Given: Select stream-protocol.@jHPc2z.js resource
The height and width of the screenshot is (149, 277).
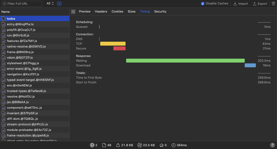Looking at the screenshot, I should point(35,124).
